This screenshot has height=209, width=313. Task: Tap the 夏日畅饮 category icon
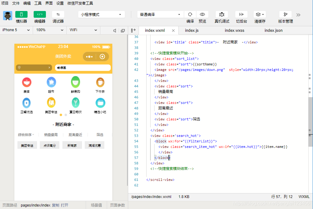[76, 103]
